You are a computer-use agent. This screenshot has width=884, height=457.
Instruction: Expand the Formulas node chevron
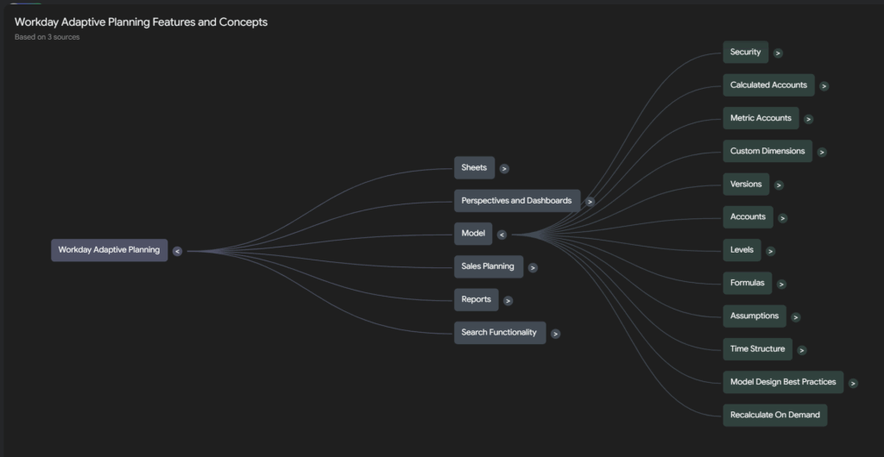coord(781,285)
